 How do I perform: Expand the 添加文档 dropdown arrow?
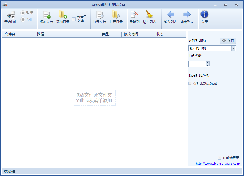coord(46,26)
